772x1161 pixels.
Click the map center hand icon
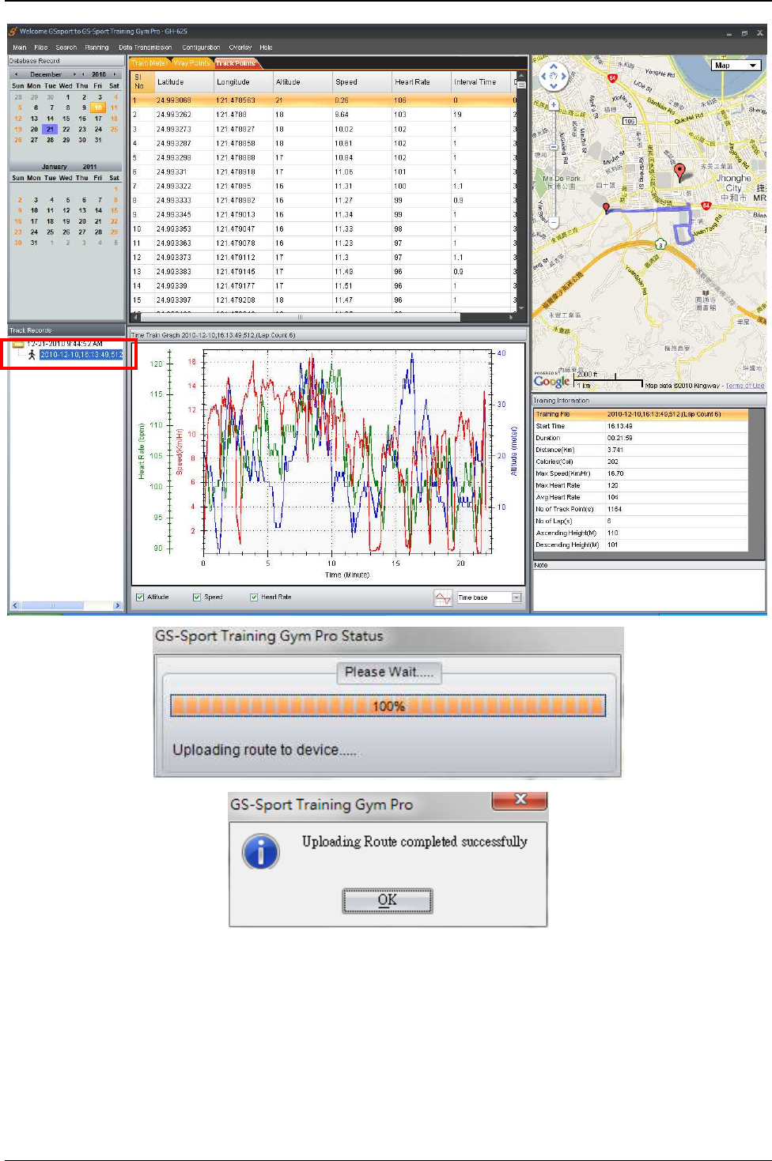point(554,77)
